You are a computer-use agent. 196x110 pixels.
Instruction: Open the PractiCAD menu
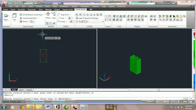(x=121, y=6)
